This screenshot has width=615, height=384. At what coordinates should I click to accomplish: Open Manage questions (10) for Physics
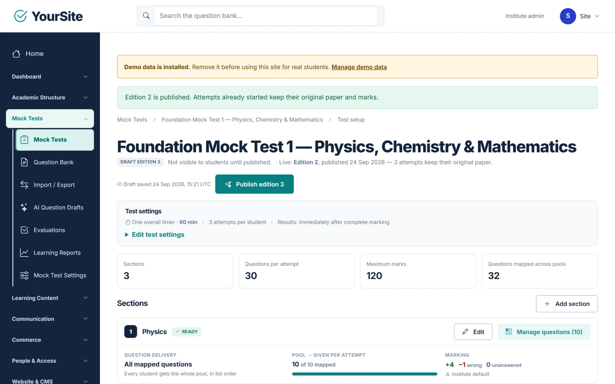coord(544,332)
